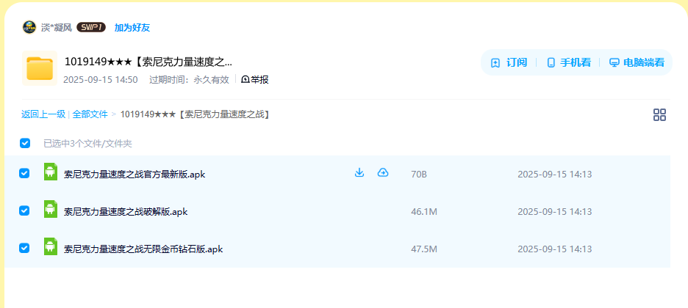Subscribe to the share with 订阅
The height and width of the screenshot is (308, 688).
pos(509,62)
